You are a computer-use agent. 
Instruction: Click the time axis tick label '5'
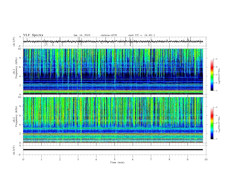[x=115, y=159]
